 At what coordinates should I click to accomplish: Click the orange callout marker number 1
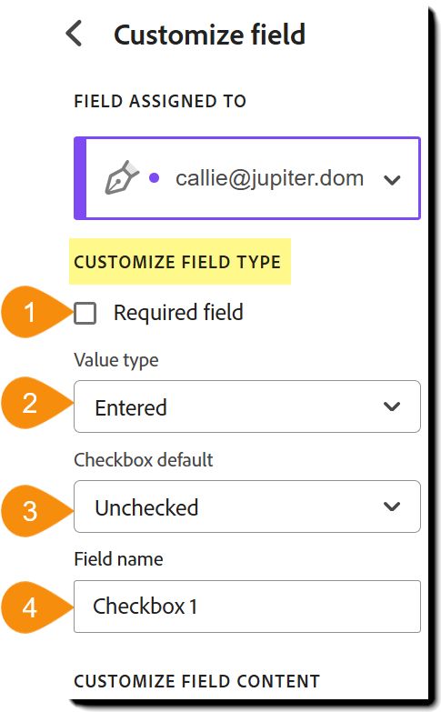coord(32,312)
